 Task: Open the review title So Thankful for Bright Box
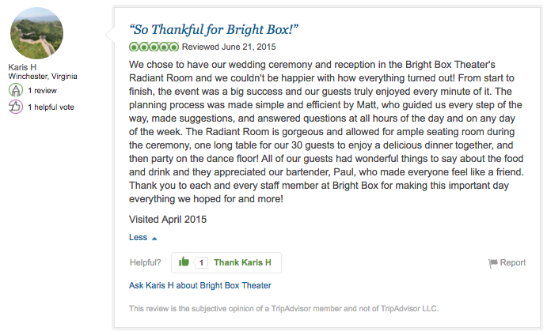(214, 29)
